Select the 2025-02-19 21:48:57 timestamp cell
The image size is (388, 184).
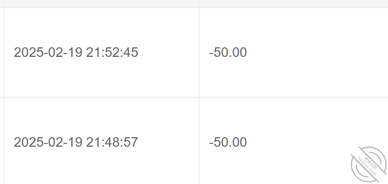(x=101, y=141)
